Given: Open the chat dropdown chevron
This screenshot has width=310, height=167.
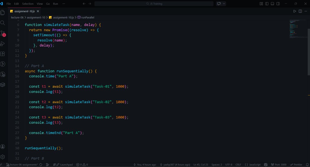Looking at the screenshot, I should pos(224,4).
